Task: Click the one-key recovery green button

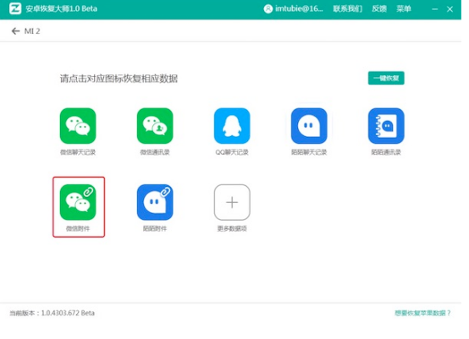Action: pos(386,78)
